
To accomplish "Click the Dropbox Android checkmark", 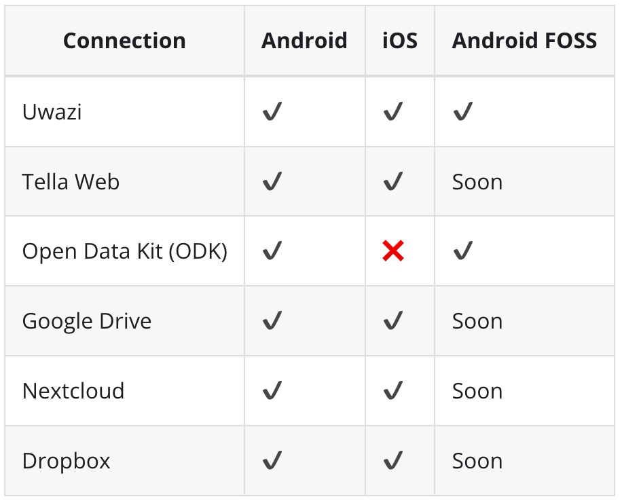I will point(272,460).
